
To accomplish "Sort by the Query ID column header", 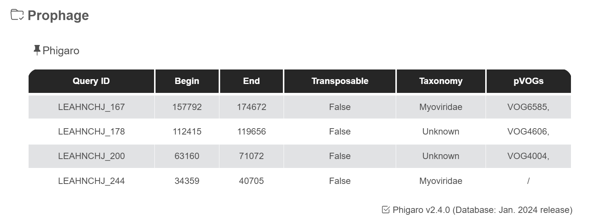I will coord(91,81).
